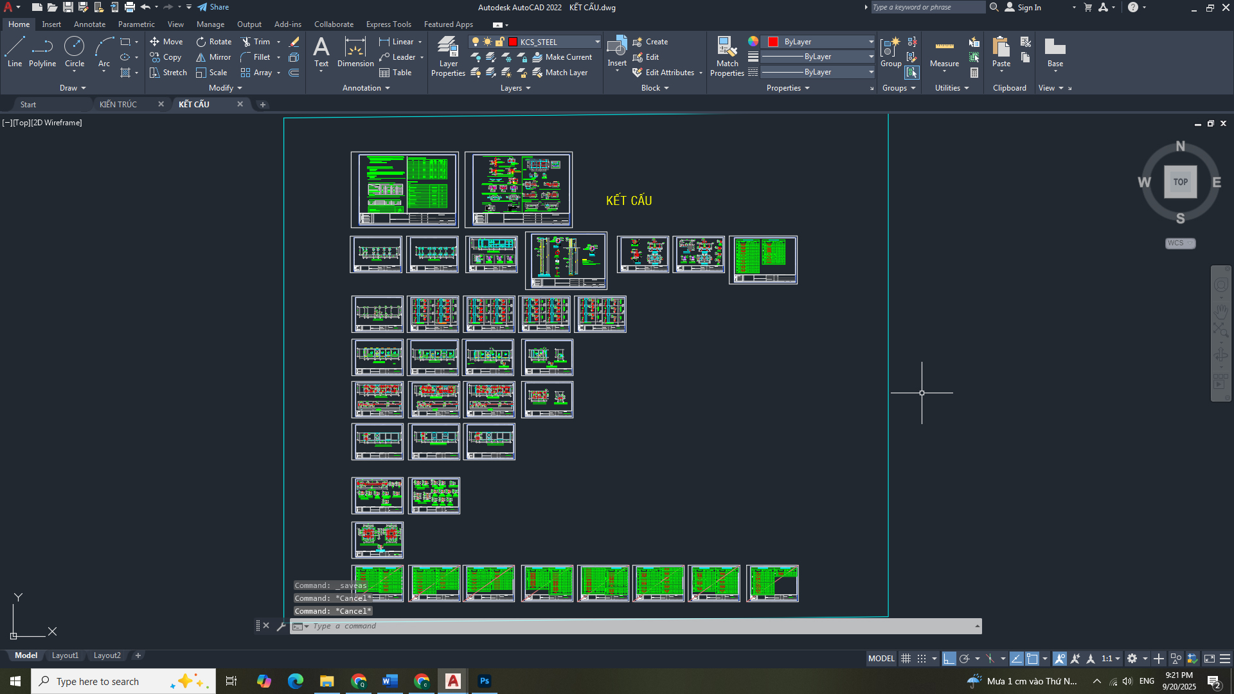The image size is (1234, 694).
Task: Toggle polar tracking in the status bar
Action: [x=964, y=659]
